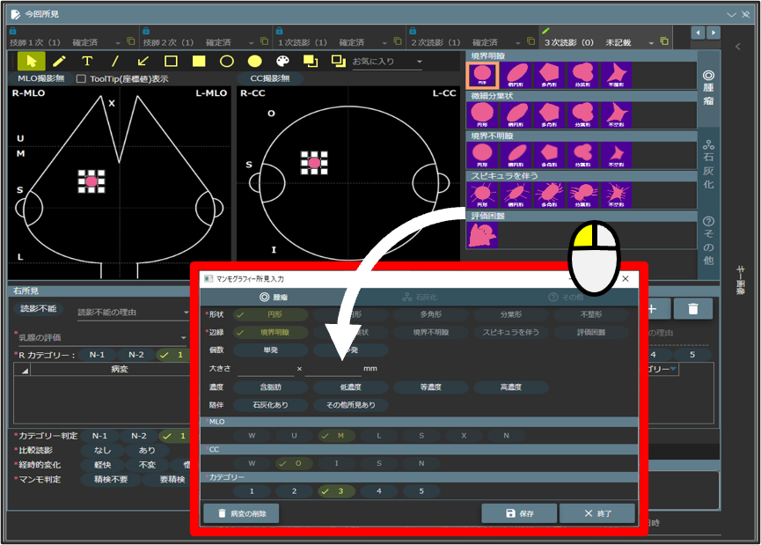
Task: Open the color palette tool
Action: [282, 62]
